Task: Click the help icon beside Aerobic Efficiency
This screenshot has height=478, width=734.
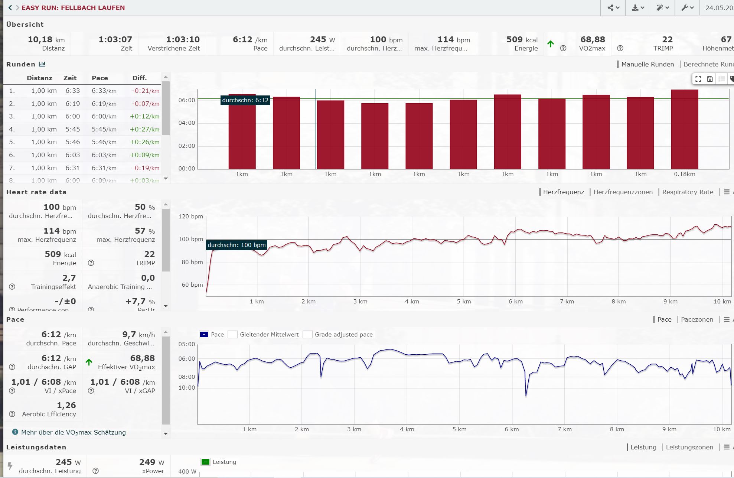Action: (x=12, y=414)
